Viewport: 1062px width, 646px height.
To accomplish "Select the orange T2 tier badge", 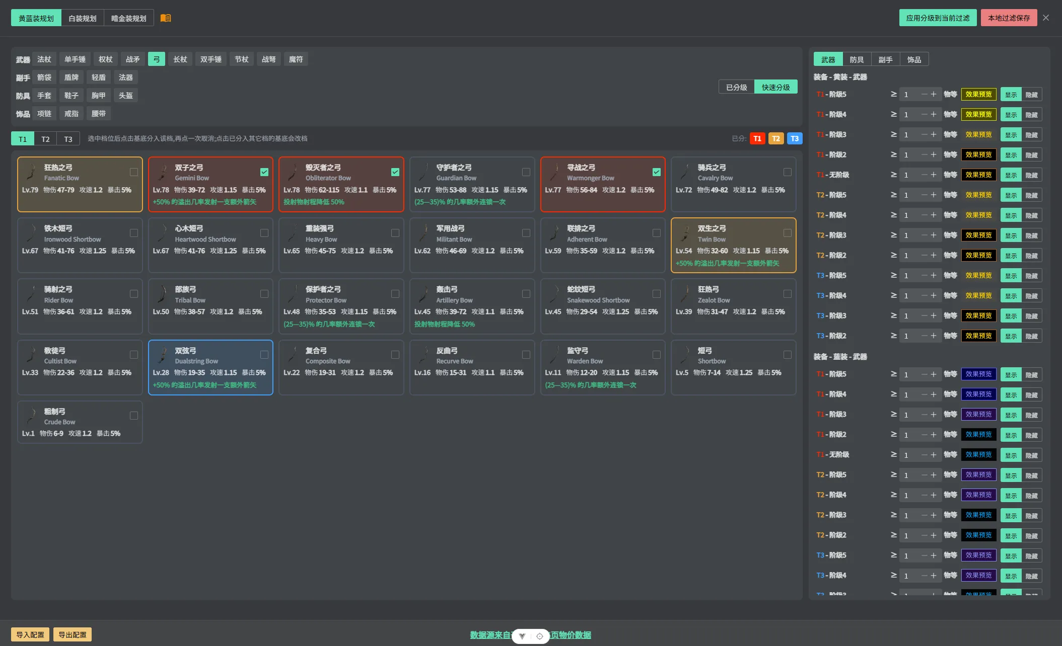I will [x=776, y=138].
